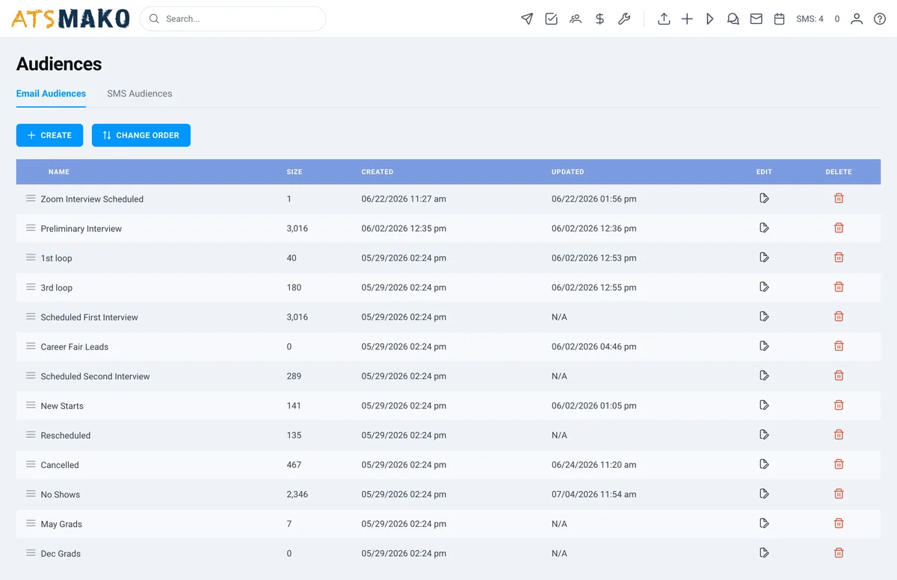897x580 pixels.
Task: Click the SMS: 4 counter
Action: click(x=810, y=19)
